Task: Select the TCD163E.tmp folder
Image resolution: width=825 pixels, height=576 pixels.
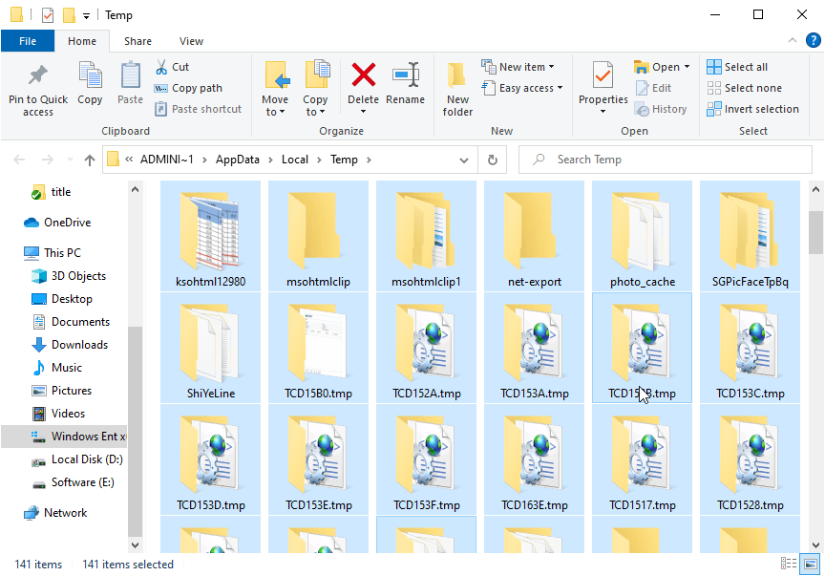Action: point(534,459)
